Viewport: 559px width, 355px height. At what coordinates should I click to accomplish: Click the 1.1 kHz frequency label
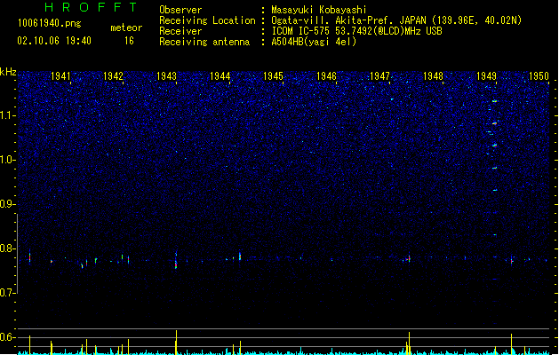tap(8, 115)
